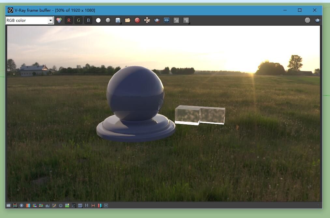Click the second gray A/B icon with corner arrow

point(186,20)
